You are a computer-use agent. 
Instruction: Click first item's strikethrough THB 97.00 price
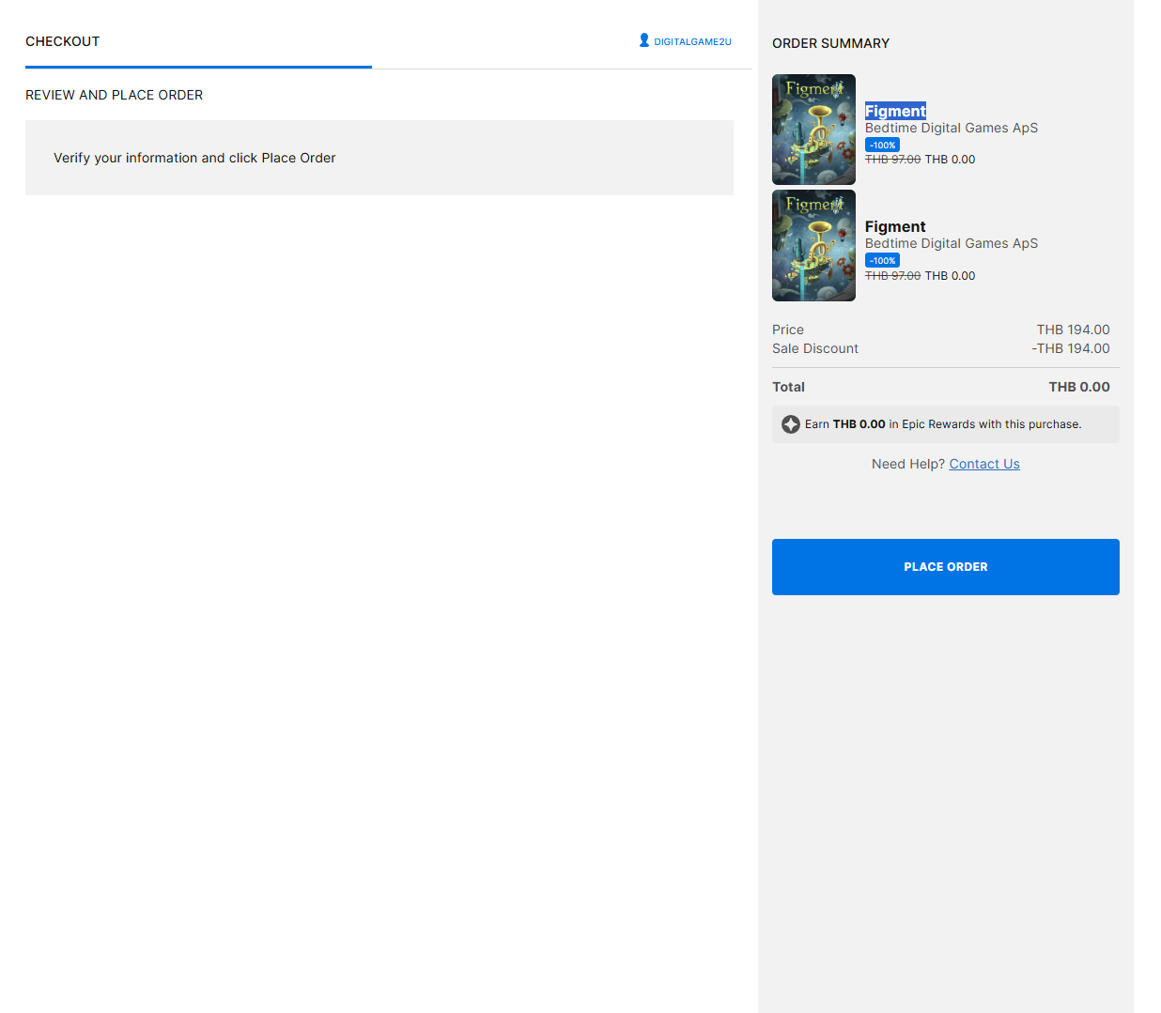892,160
